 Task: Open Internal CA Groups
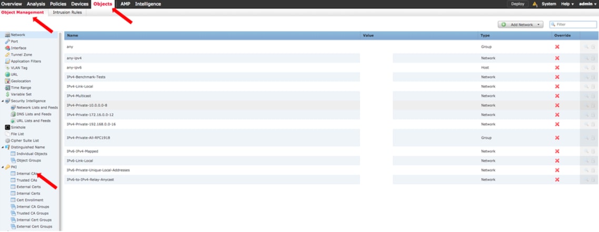[33, 207]
